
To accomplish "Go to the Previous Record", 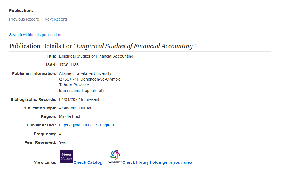I will pyautogui.click(x=24, y=19).
